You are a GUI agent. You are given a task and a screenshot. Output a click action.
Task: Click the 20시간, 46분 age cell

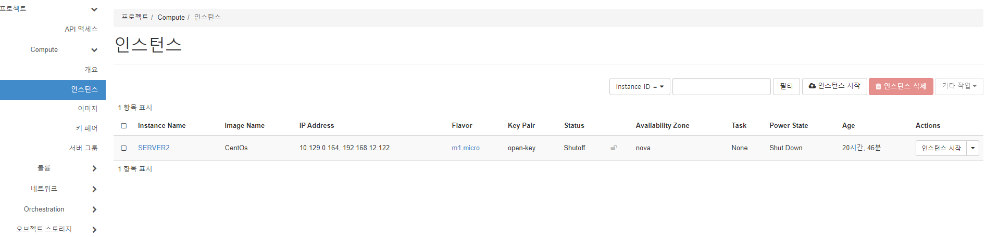click(x=862, y=148)
